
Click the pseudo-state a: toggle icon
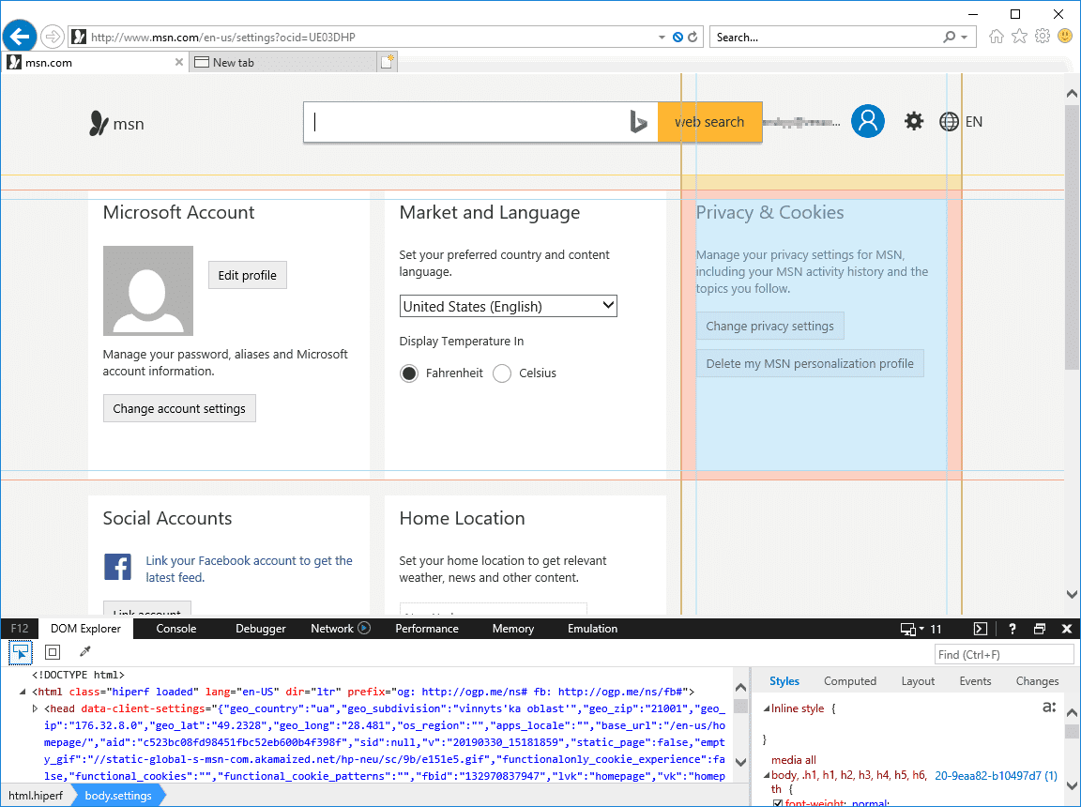pyautogui.click(x=1049, y=708)
